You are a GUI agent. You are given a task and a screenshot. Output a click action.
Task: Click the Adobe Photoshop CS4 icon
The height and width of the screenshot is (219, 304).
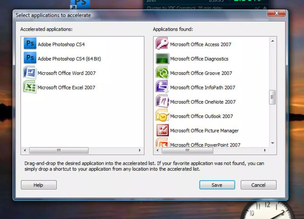[x=30, y=43]
